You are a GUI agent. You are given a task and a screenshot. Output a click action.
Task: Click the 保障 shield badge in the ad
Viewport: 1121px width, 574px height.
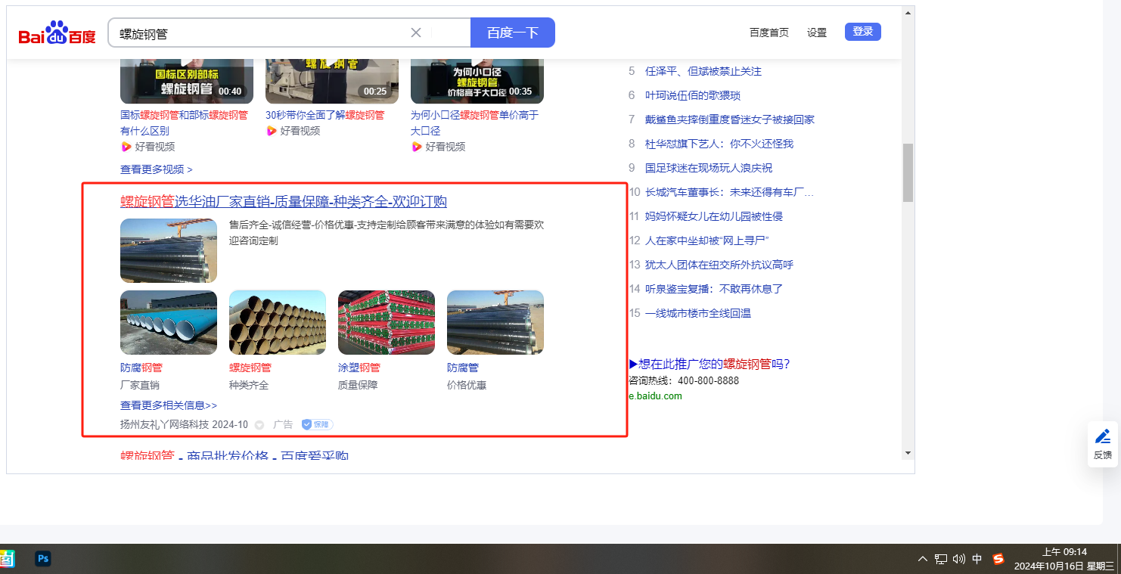pos(318,425)
